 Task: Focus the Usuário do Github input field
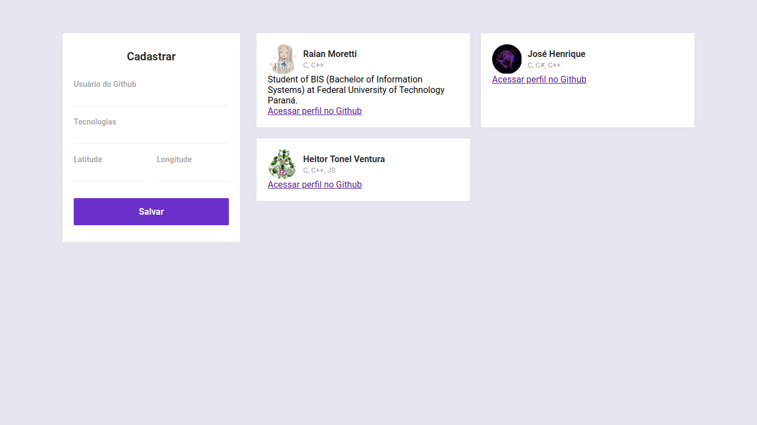click(x=151, y=91)
